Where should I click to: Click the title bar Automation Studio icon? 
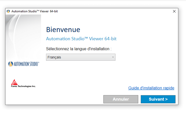click(x=8, y=11)
